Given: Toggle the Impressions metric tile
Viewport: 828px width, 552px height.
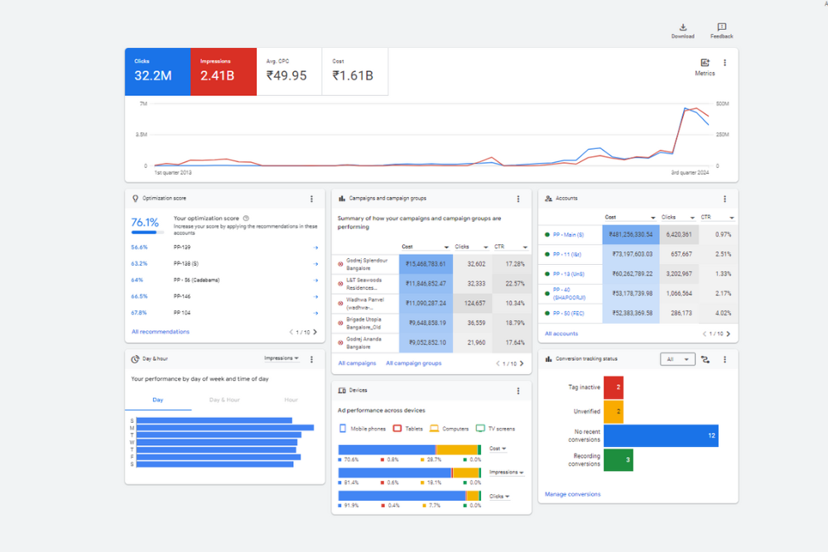Looking at the screenshot, I should [223, 72].
